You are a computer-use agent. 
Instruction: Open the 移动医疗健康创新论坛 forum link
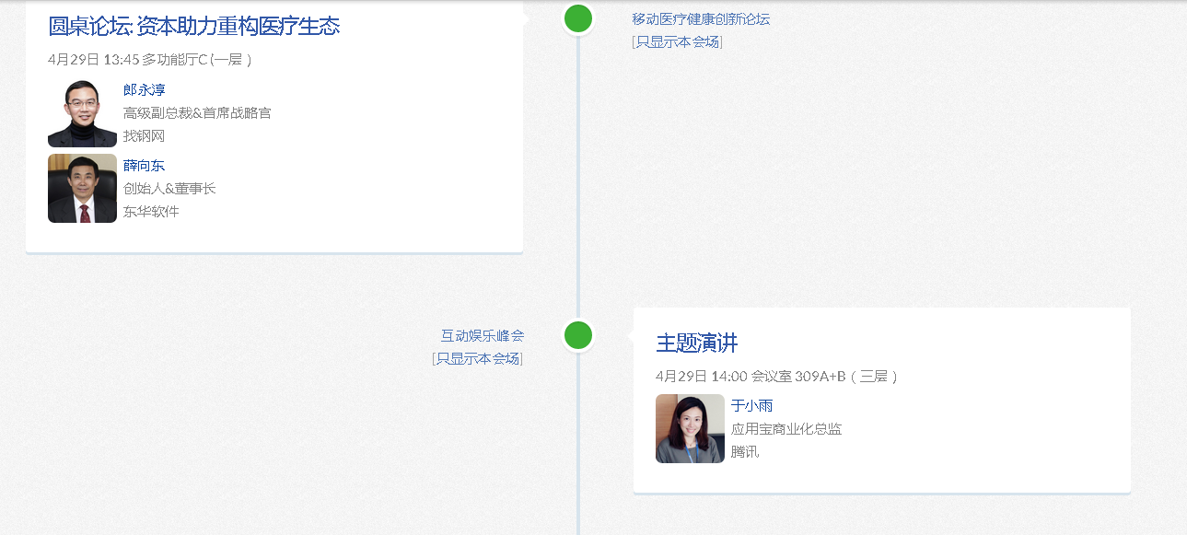point(701,18)
